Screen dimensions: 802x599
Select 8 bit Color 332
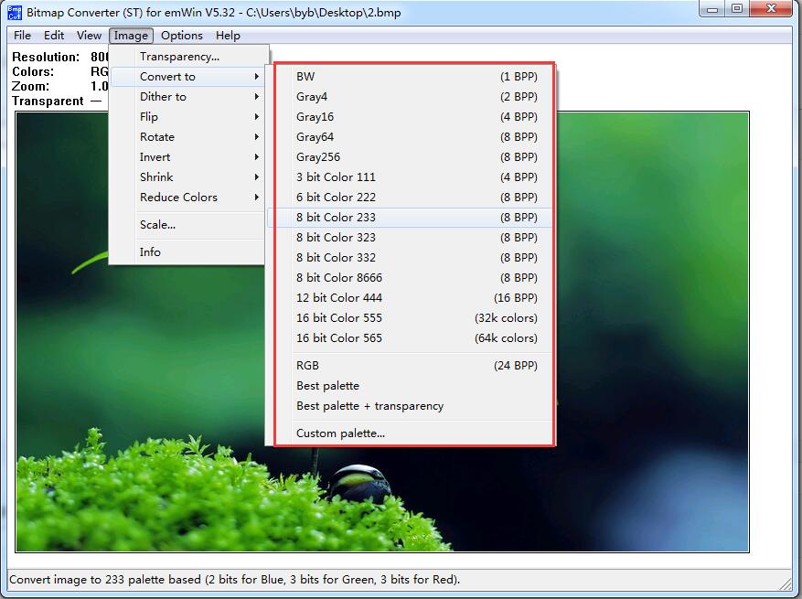tap(411, 257)
